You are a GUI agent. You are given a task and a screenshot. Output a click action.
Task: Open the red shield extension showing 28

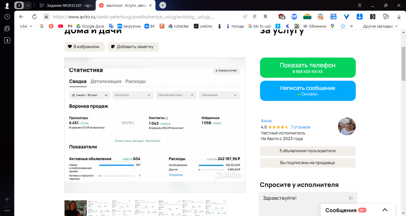pyautogui.click(x=282, y=17)
